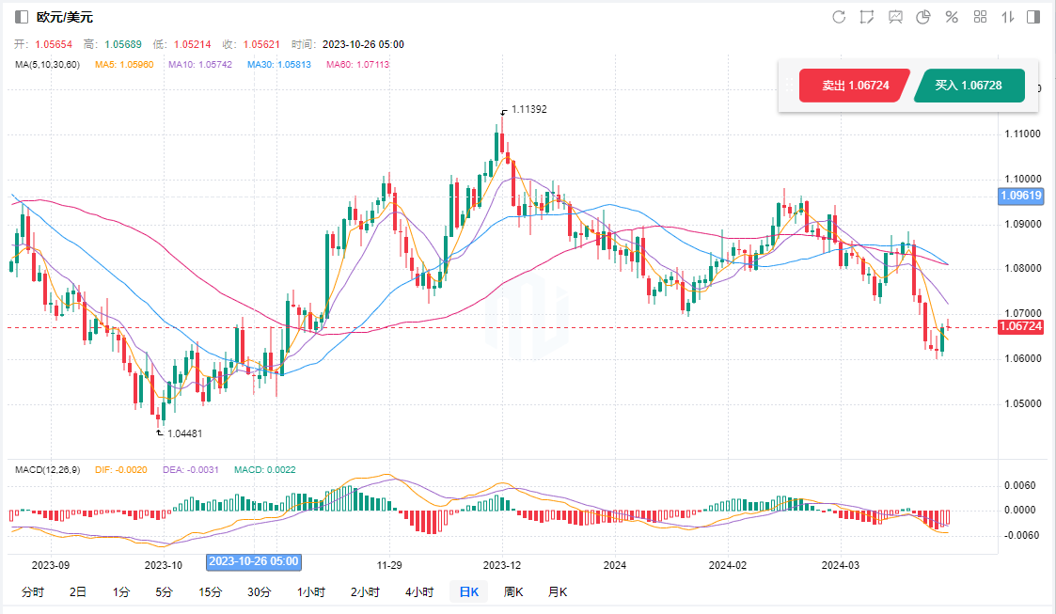Click the pie chart icon

click(923, 17)
